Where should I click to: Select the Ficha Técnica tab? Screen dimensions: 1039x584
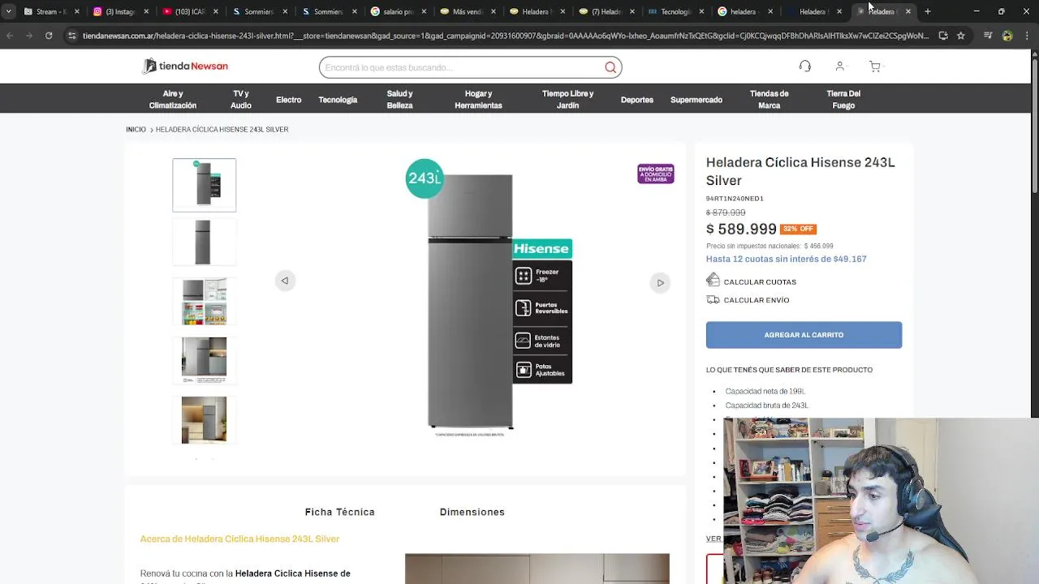point(339,512)
